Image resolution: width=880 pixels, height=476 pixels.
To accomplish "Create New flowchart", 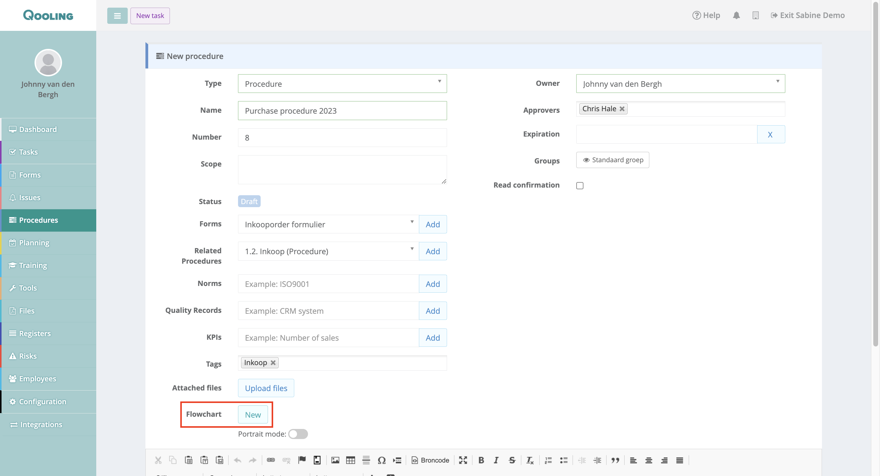I will (x=253, y=415).
